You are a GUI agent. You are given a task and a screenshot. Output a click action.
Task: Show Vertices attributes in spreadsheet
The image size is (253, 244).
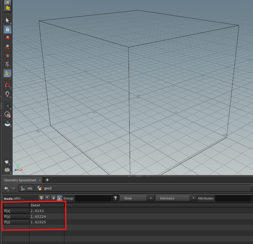(x=47, y=198)
